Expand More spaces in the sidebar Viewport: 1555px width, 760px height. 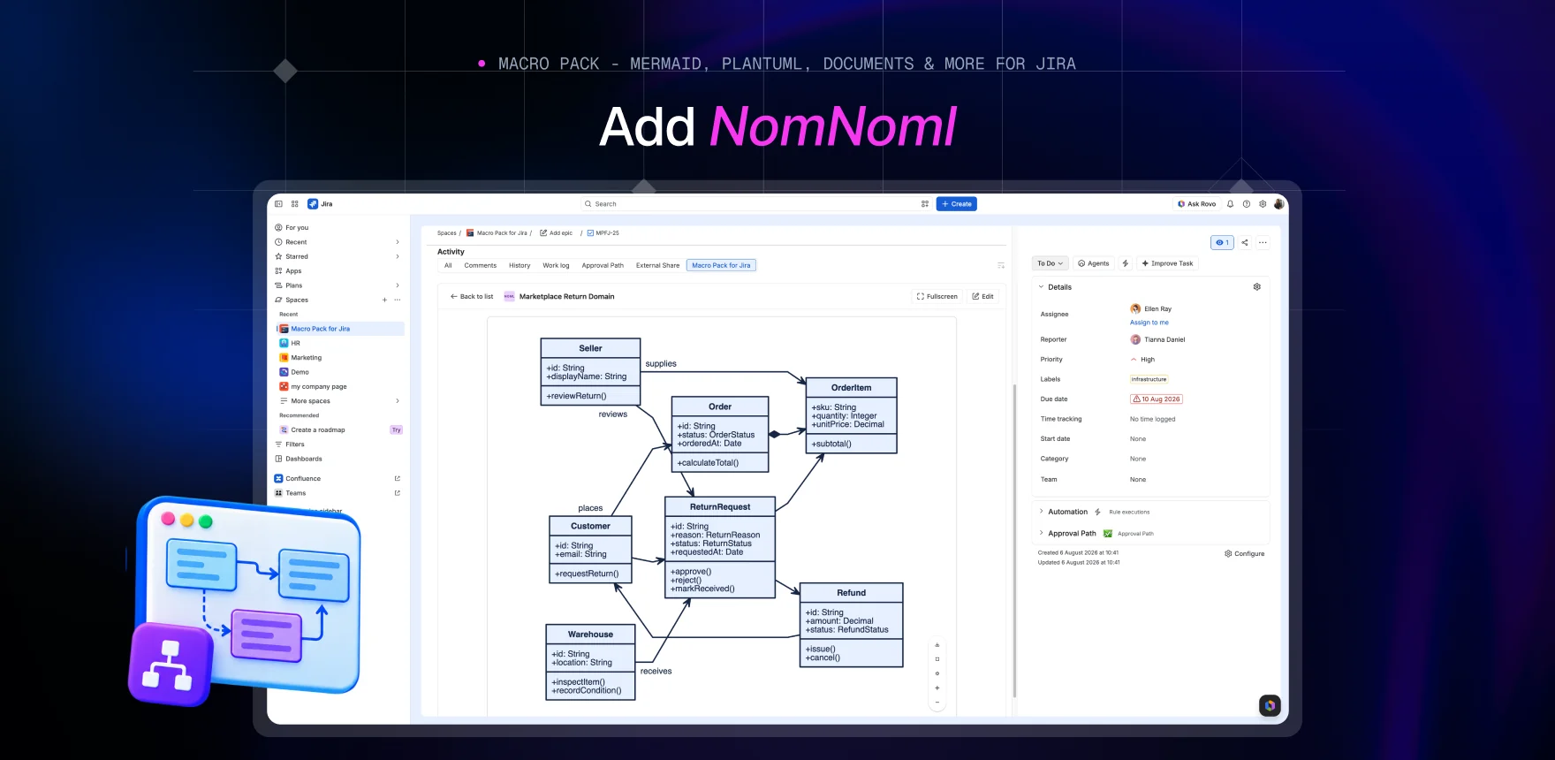(398, 401)
